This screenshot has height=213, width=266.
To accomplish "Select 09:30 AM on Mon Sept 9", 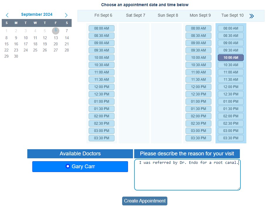I will click(x=198, y=50).
